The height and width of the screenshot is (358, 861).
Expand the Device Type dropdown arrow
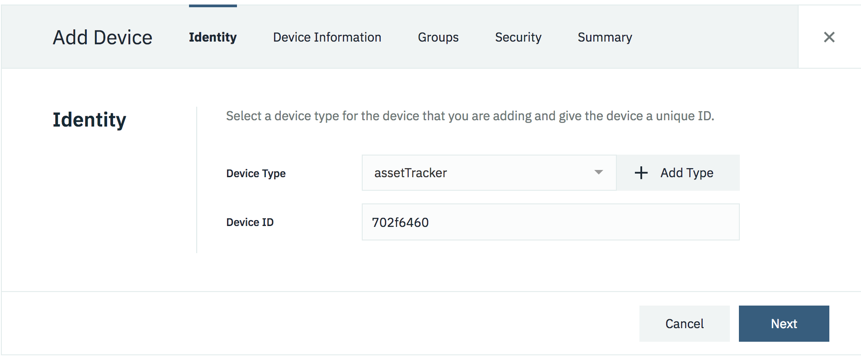click(x=598, y=172)
